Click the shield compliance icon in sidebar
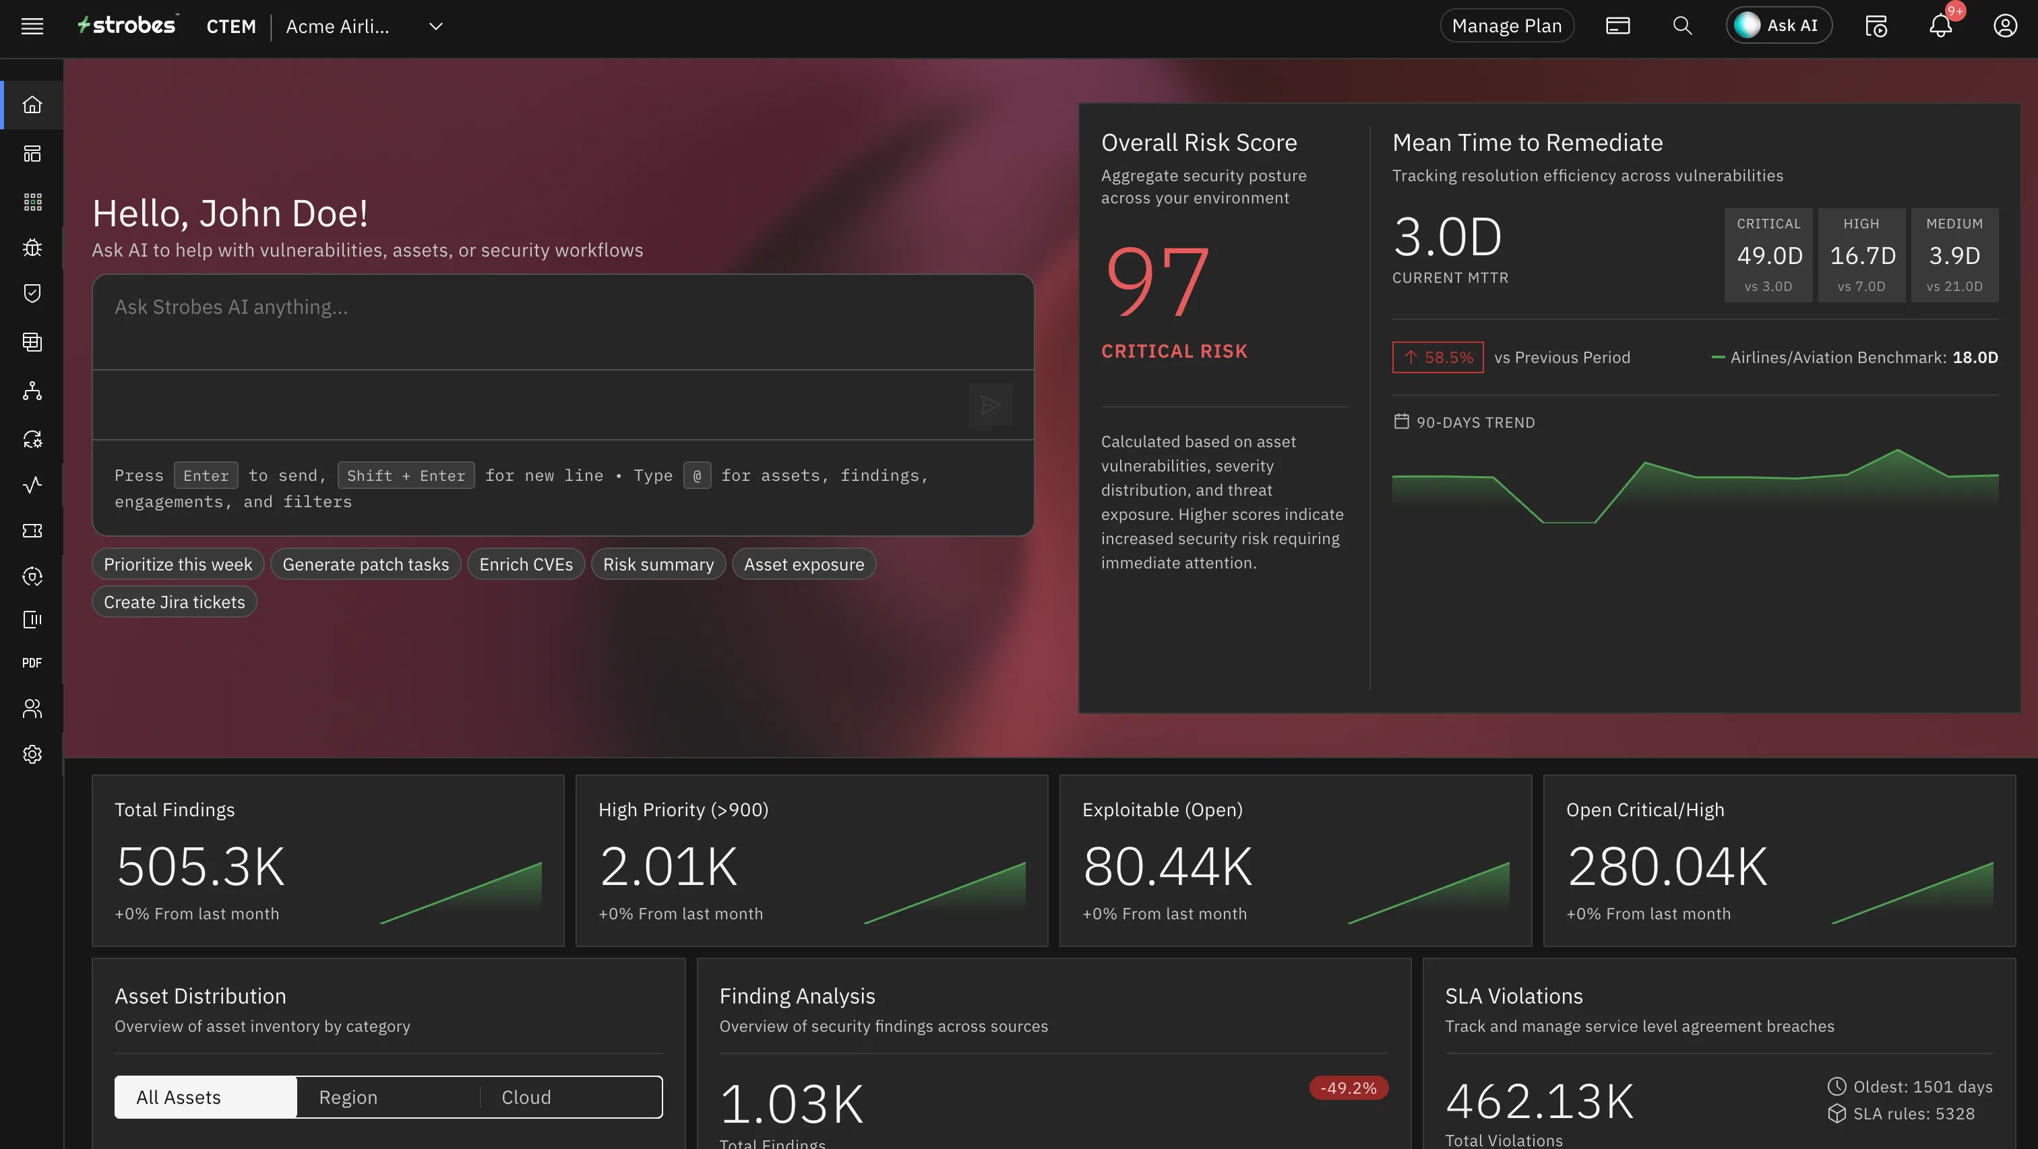Screen dimensions: 2038x1149 coord(32,294)
